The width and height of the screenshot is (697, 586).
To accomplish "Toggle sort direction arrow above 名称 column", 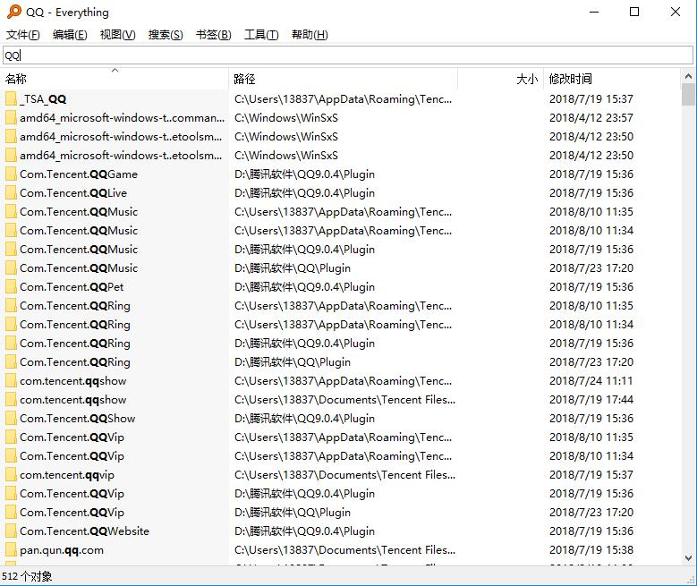I will [x=115, y=71].
